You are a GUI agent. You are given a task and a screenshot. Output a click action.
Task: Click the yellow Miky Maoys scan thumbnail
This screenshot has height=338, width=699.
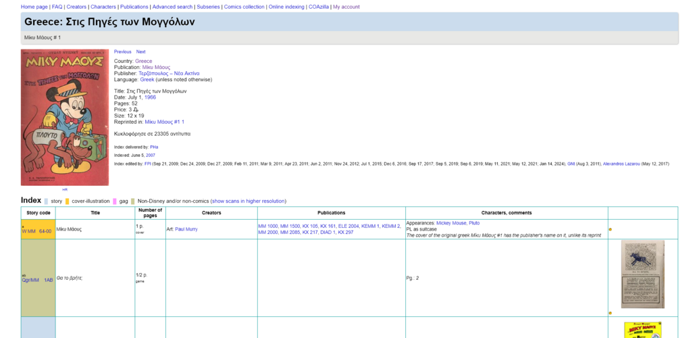point(642,330)
